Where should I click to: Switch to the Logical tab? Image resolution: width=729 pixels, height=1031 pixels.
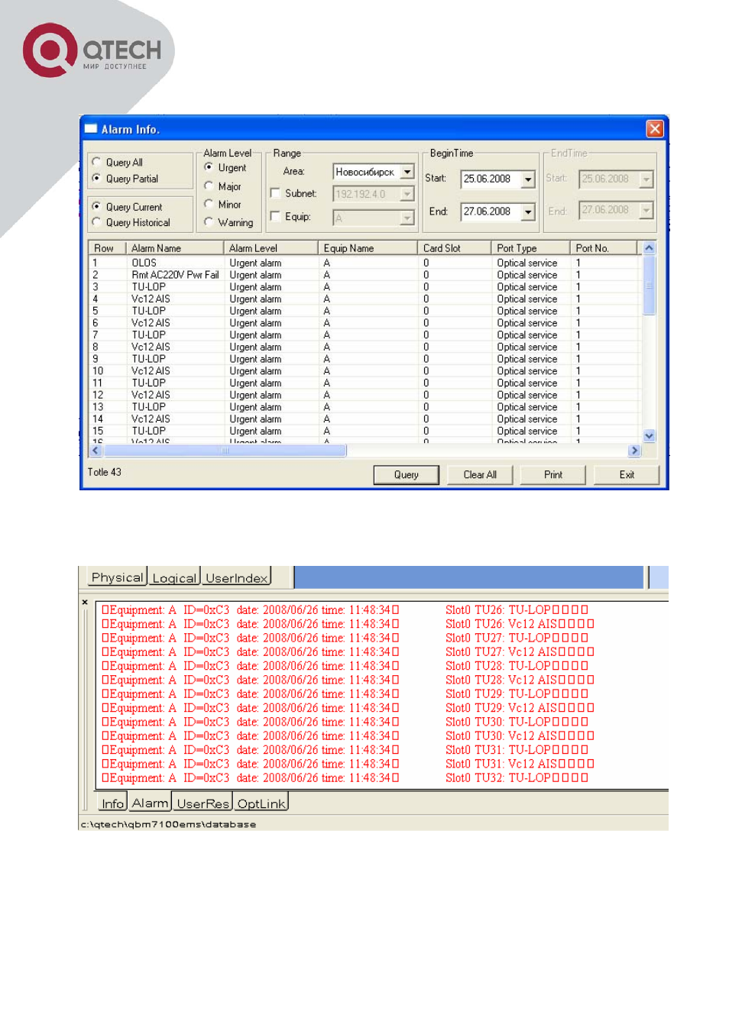tap(174, 577)
